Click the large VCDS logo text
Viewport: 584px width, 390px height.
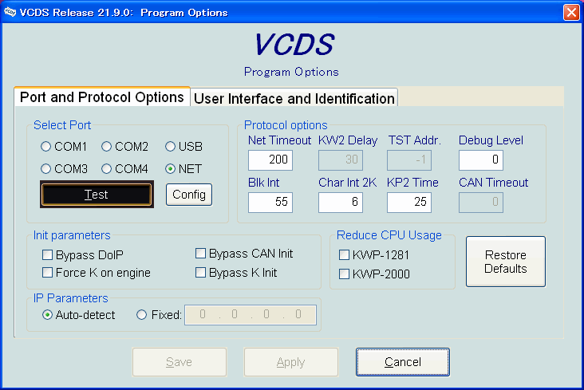point(294,45)
